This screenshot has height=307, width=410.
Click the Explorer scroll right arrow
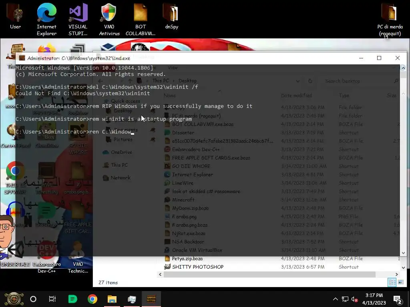click(x=397, y=274)
